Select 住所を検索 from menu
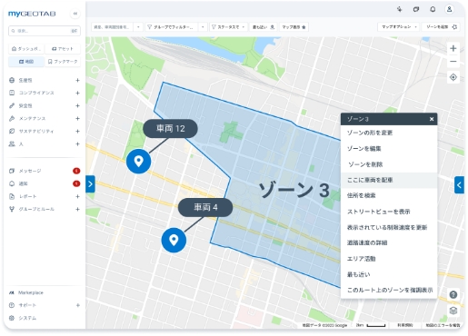The image size is (468, 336). (x=389, y=195)
